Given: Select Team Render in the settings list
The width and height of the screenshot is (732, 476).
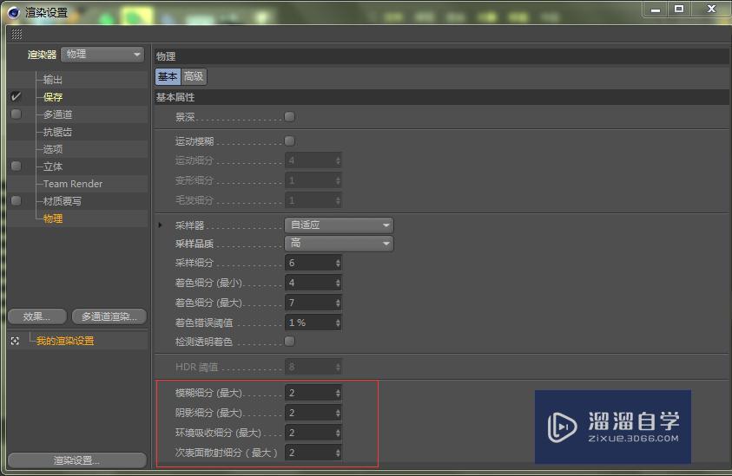Looking at the screenshot, I should coord(73,184).
